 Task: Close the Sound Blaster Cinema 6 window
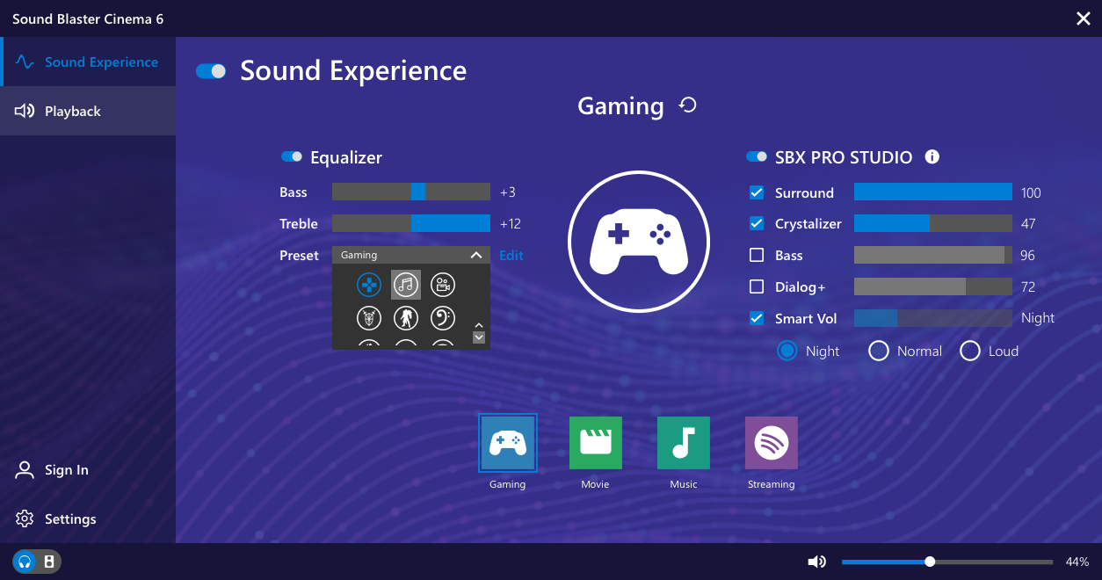[1084, 18]
